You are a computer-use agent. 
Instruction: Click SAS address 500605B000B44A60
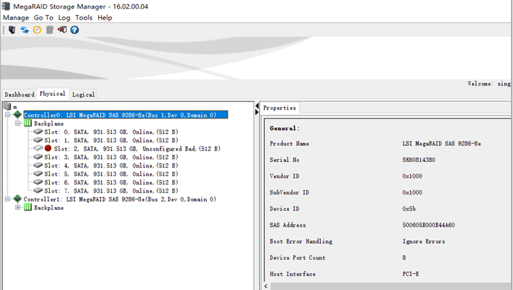(429, 225)
